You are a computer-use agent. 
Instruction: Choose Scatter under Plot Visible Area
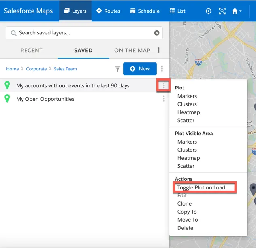(186, 166)
